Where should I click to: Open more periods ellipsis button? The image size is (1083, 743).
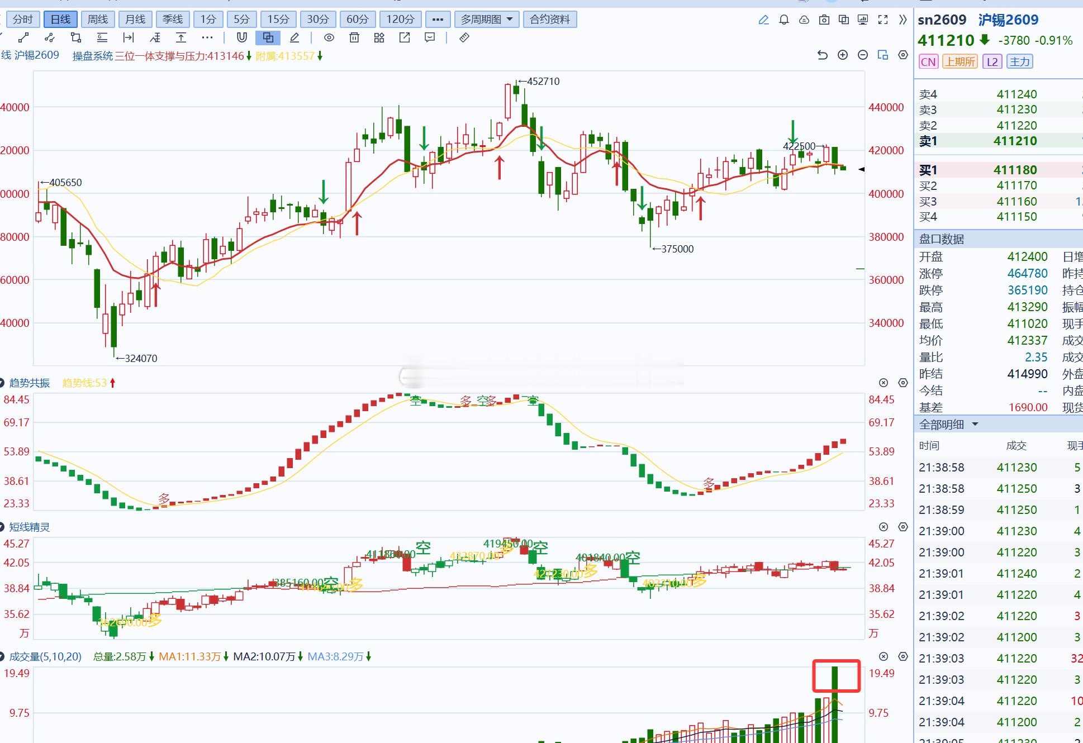[x=438, y=20]
